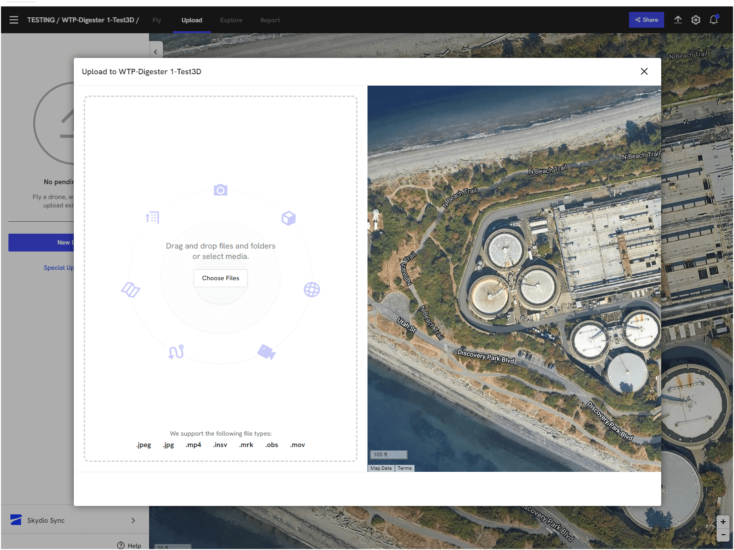Click the .mov file type label
Screen dimensions: 734x550
coord(297,445)
